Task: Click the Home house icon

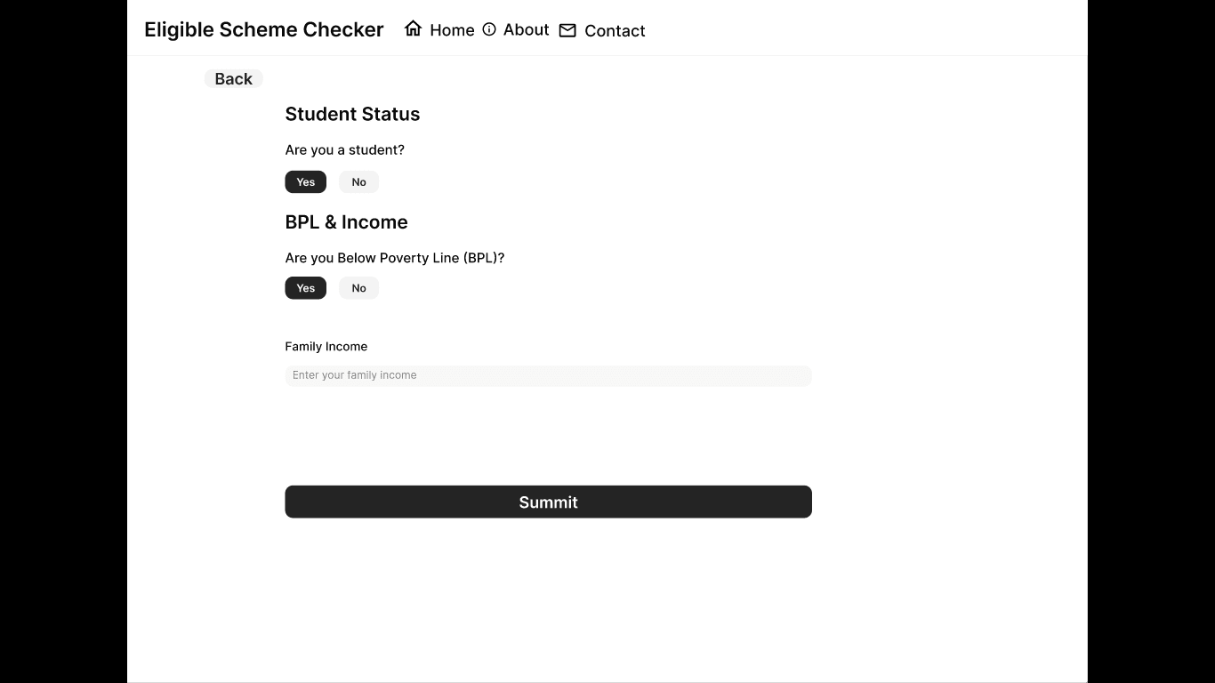Action: [x=413, y=28]
